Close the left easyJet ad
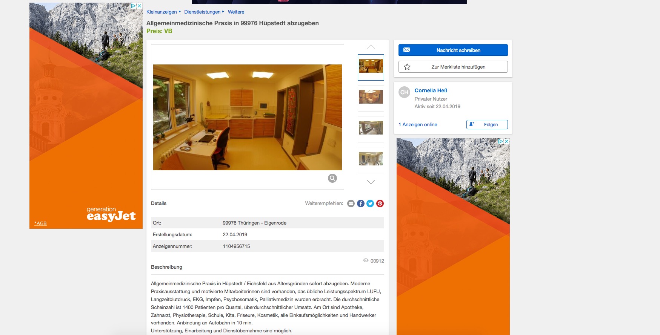This screenshot has width=660, height=335. (x=139, y=6)
